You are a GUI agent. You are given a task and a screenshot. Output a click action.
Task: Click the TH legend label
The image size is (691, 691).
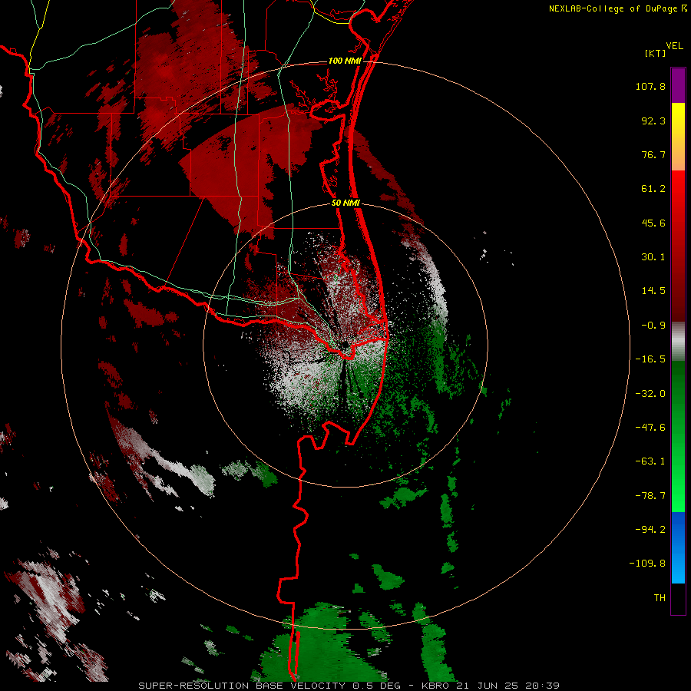[x=660, y=598]
